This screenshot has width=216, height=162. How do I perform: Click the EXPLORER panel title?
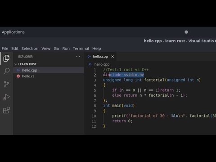click(x=25, y=57)
